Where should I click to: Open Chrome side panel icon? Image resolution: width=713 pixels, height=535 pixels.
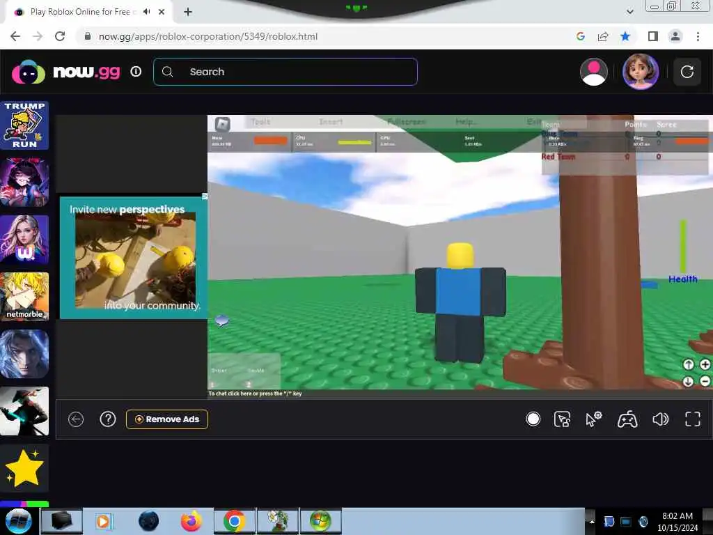tap(653, 36)
